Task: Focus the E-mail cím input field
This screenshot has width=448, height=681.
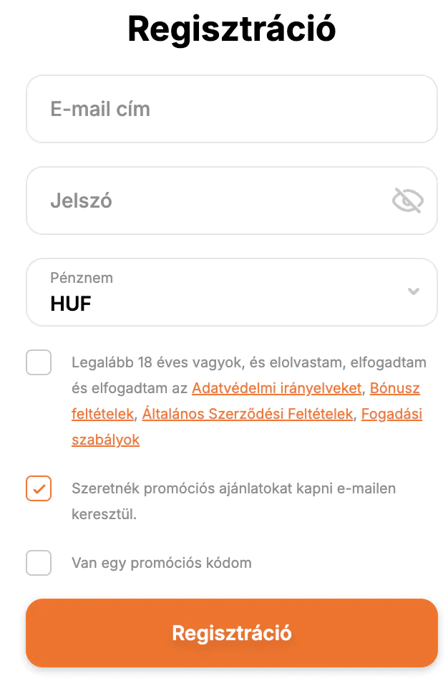Action: point(231,110)
